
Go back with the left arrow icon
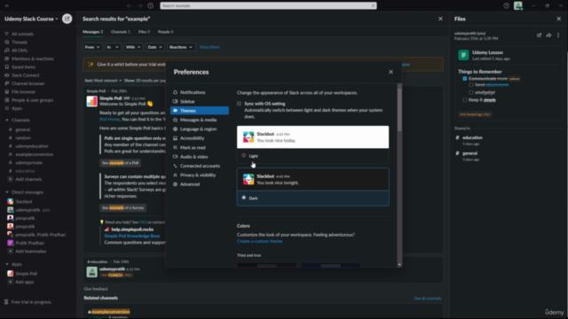129,6
